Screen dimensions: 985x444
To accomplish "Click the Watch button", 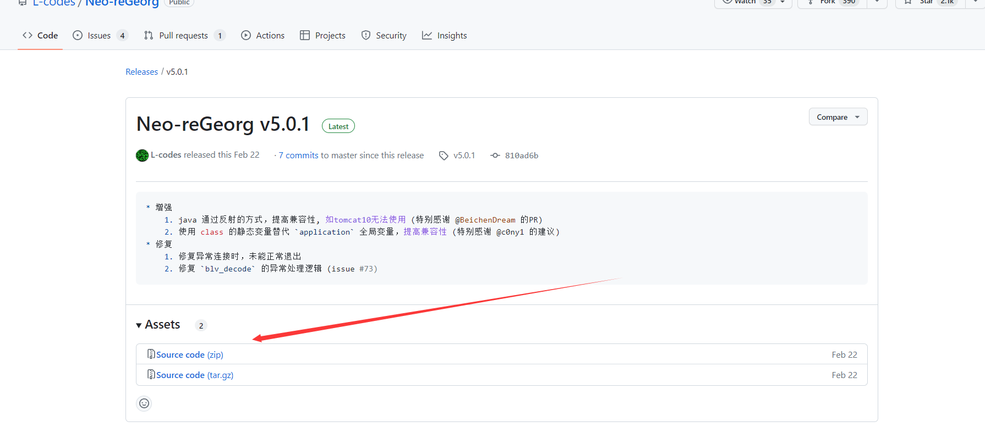I will point(753,3).
